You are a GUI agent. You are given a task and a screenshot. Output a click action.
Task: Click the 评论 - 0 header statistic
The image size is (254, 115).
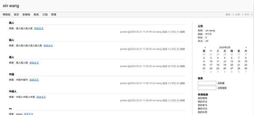pos(249,15)
